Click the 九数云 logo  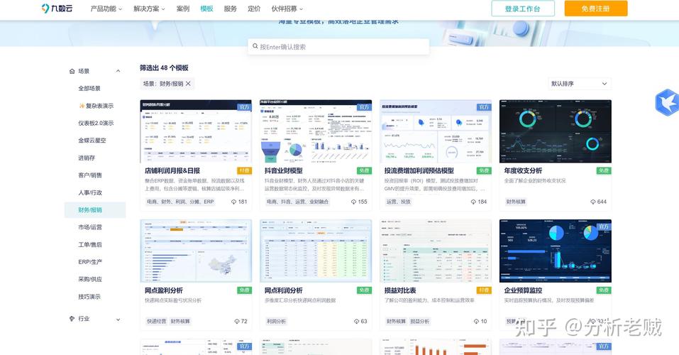[x=57, y=9]
